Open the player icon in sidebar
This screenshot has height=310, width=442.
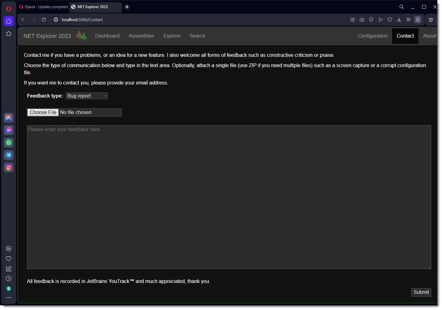[x=9, y=248]
